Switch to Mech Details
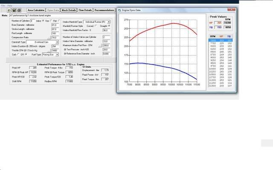The width and height of the screenshot is (273, 170). point(69,9)
